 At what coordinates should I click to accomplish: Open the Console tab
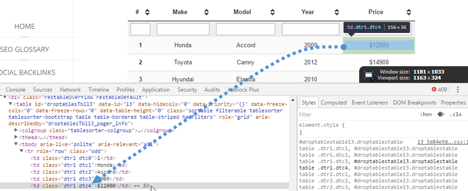click(x=16, y=89)
